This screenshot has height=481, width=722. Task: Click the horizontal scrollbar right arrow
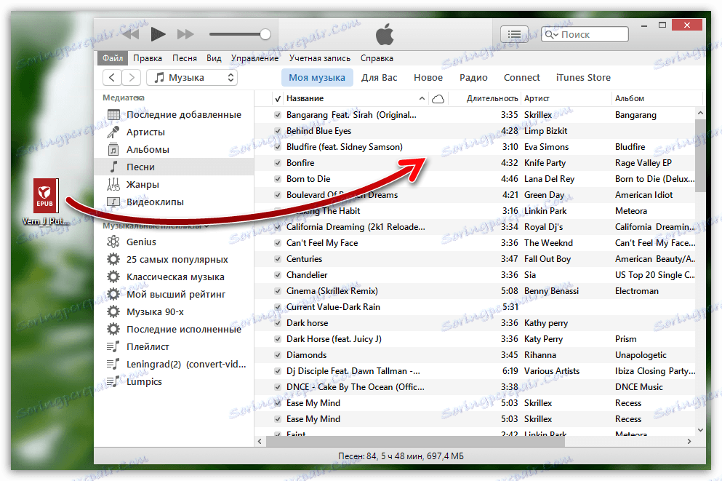coord(689,442)
